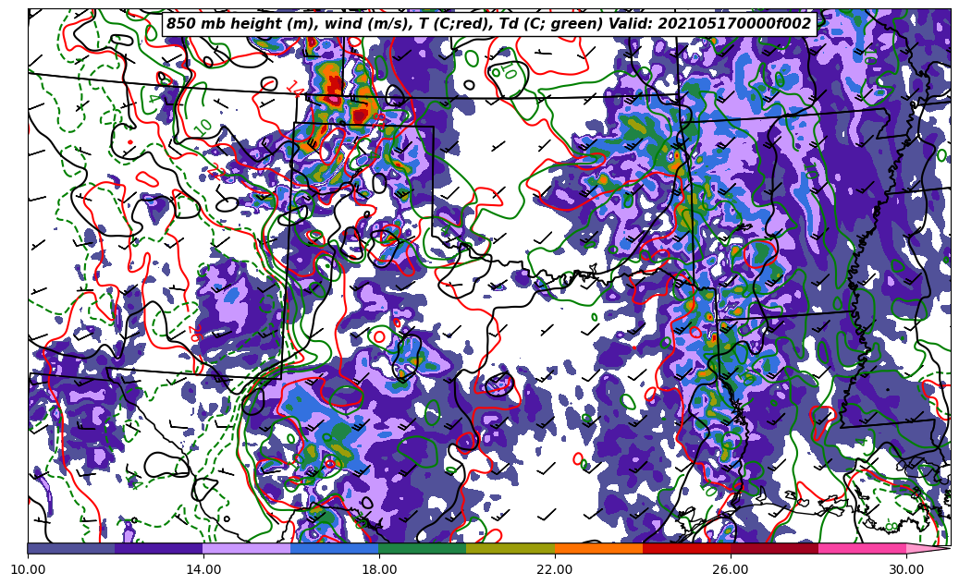
Task: Select the 26.00 colorbar tick label
Action: (731, 569)
